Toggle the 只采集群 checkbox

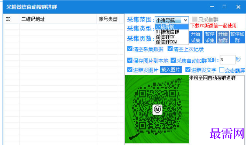(x=195, y=19)
